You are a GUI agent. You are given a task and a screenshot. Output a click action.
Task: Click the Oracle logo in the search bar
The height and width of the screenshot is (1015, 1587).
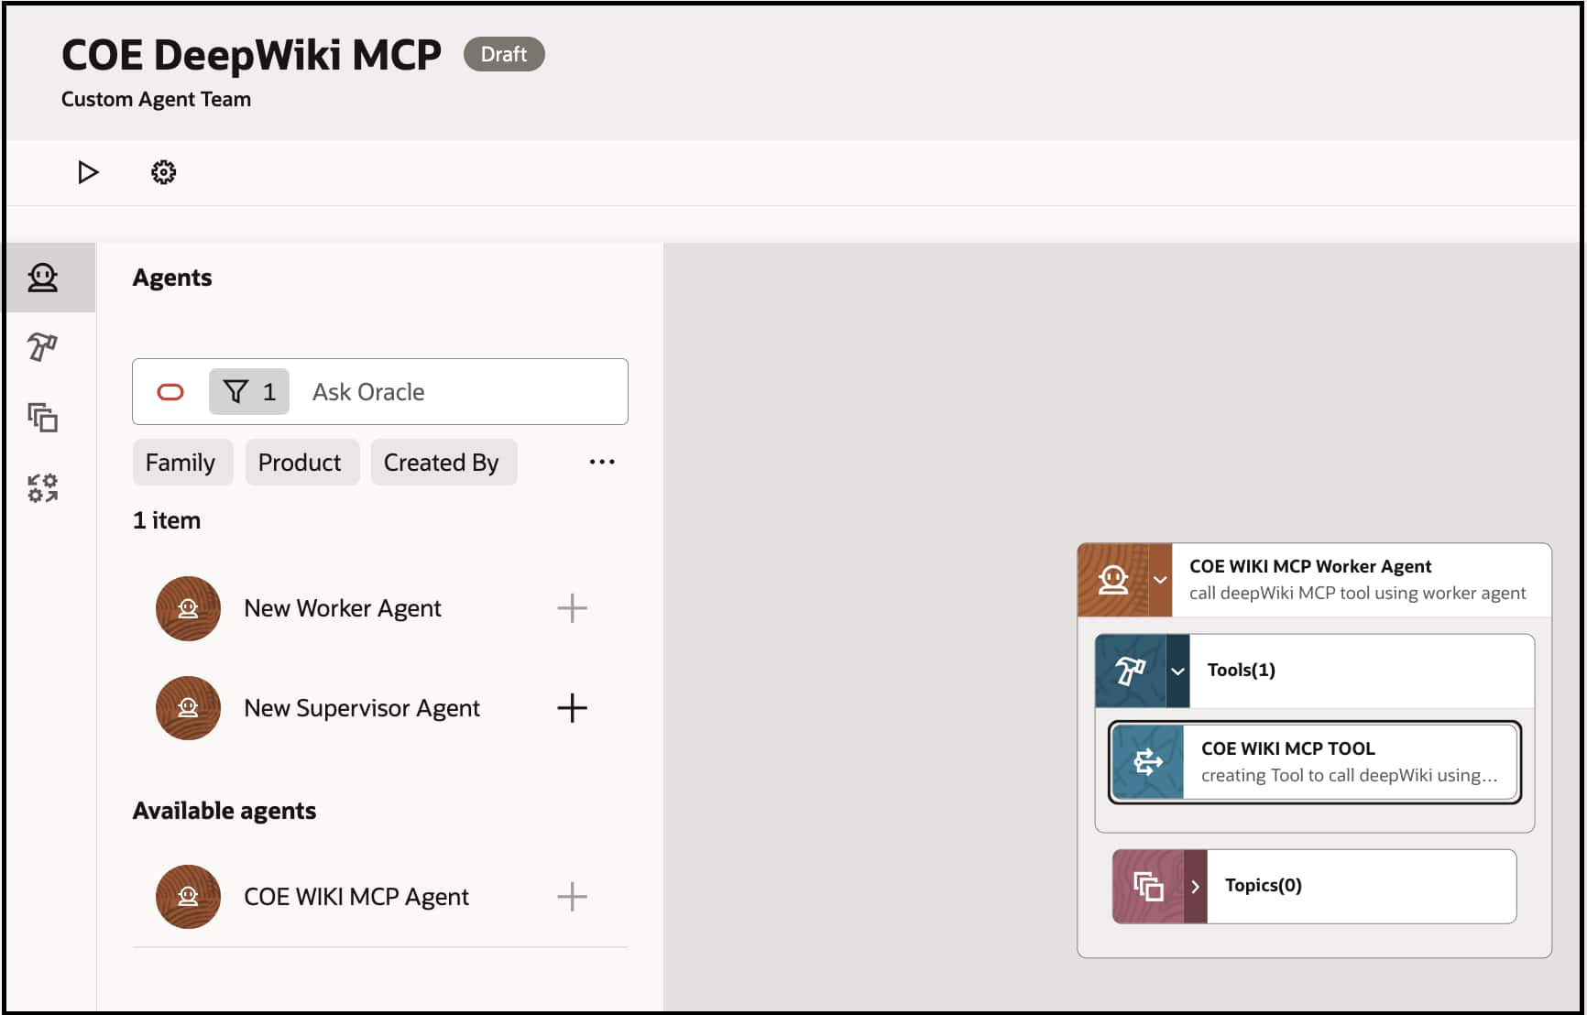click(x=170, y=391)
